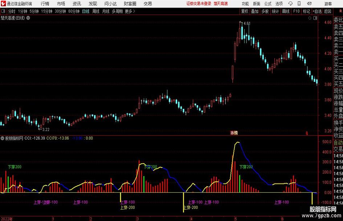Open F10 company info
This screenshot has width=343, height=221.
tap(297, 11)
